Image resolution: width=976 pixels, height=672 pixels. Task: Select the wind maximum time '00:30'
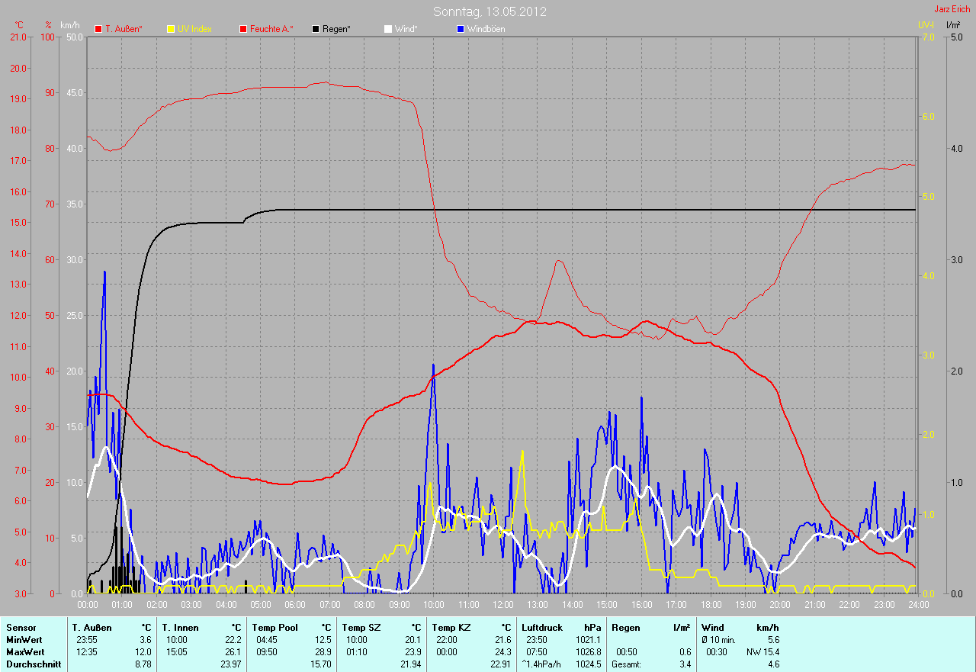coord(717,652)
